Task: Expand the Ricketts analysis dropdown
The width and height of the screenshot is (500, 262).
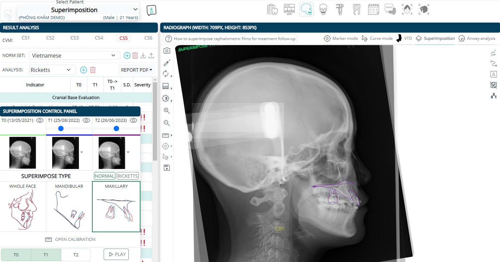Action: tap(52, 70)
